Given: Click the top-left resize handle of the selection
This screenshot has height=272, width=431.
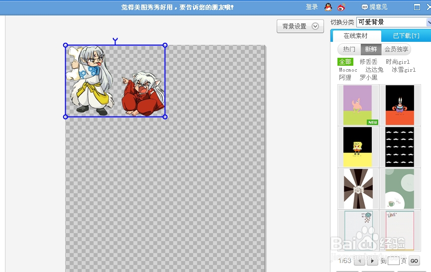Looking at the screenshot, I should [x=65, y=45].
